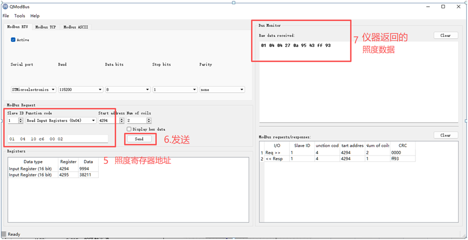Clear the Bus Monitor raw data
The width and height of the screenshot is (468, 240).
pos(445,36)
